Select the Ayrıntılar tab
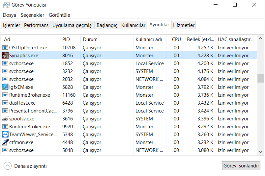 coord(159,25)
